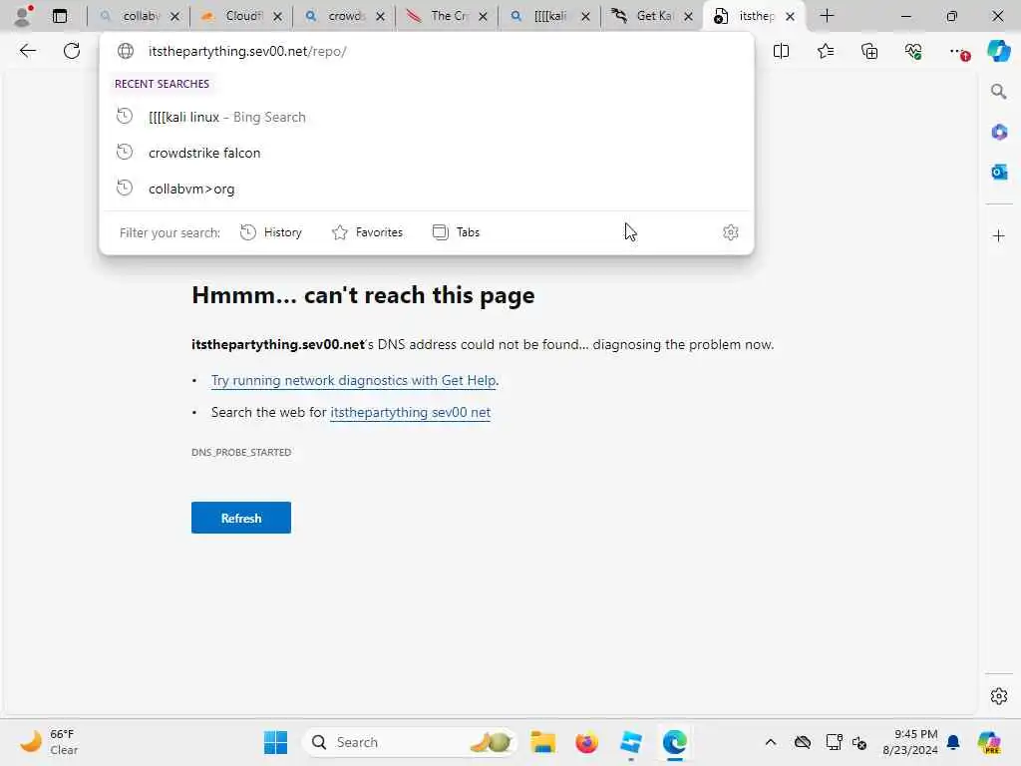Open the Favorites star list icon
The image size is (1021, 766).
tap(826, 51)
